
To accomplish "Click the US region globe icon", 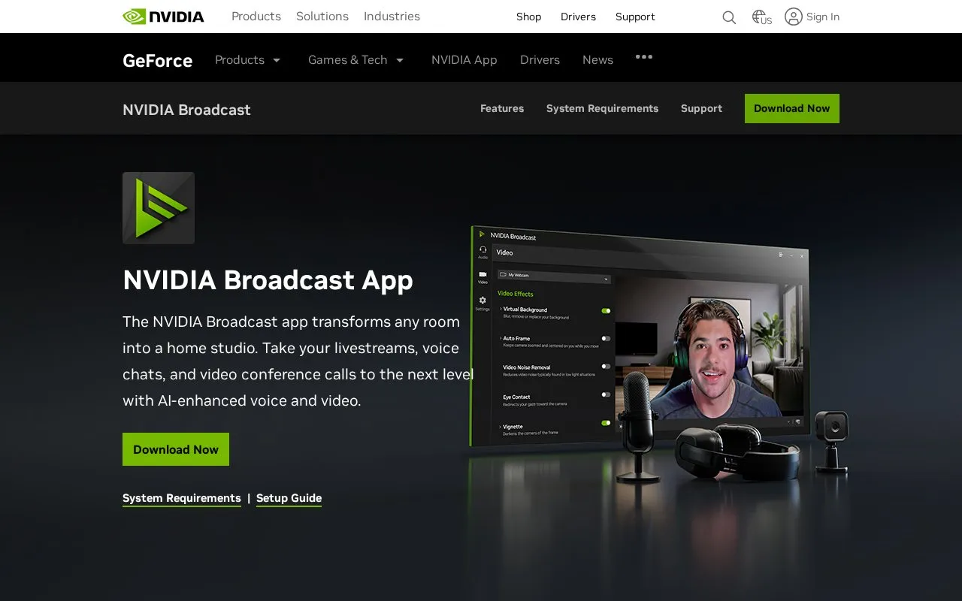I will (761, 17).
